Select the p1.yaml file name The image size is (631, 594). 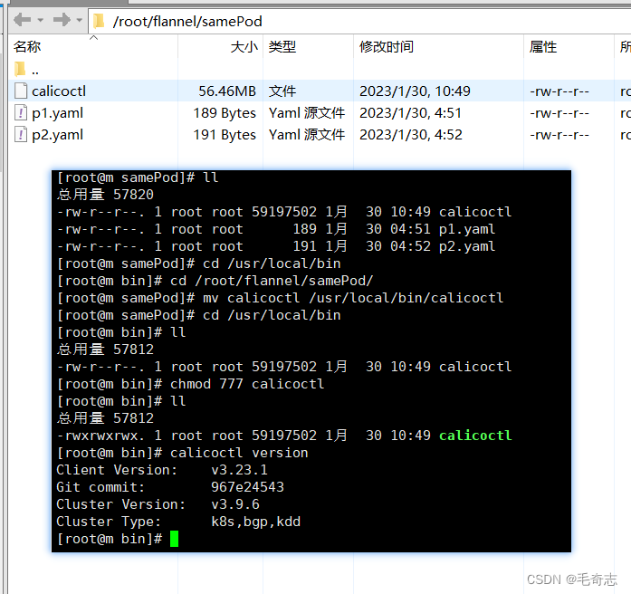coord(58,113)
